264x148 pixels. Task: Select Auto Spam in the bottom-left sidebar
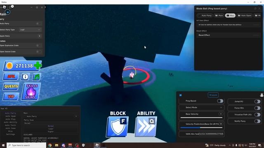point(10,116)
